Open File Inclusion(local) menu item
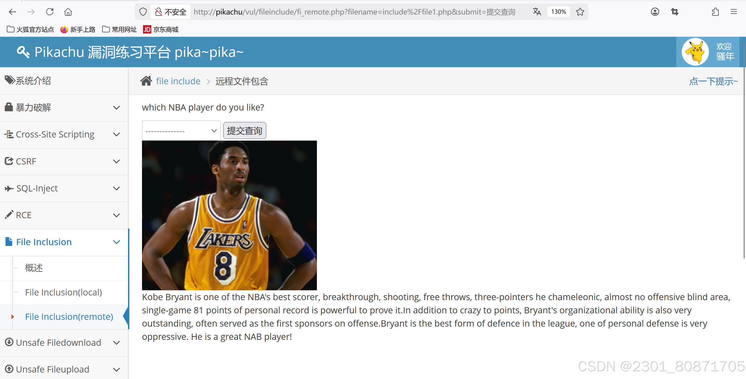Image resolution: width=746 pixels, height=379 pixels. coord(63,292)
